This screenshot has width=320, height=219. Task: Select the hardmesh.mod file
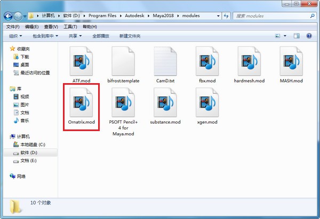(249, 64)
